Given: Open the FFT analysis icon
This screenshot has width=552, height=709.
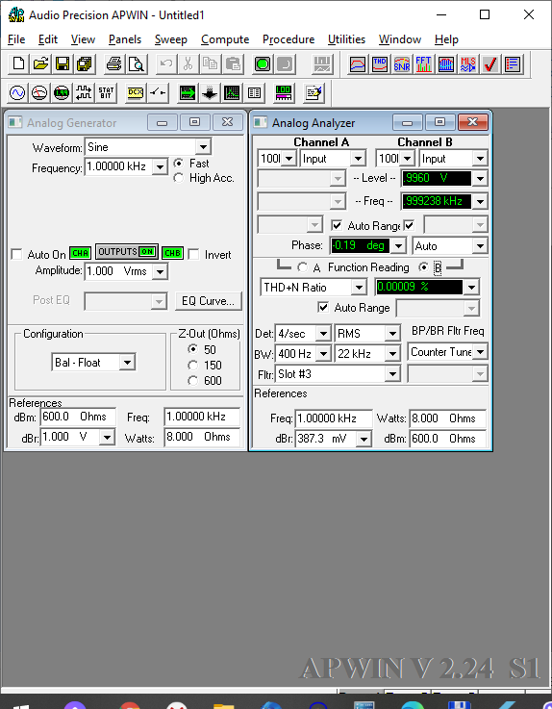Looking at the screenshot, I should click(423, 64).
